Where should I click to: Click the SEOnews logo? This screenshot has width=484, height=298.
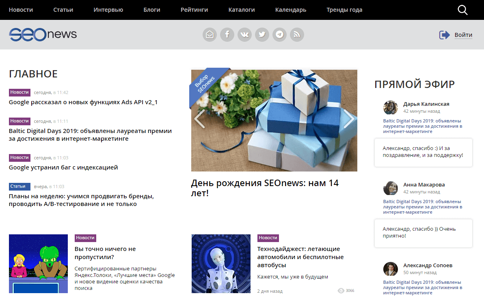[x=43, y=34]
